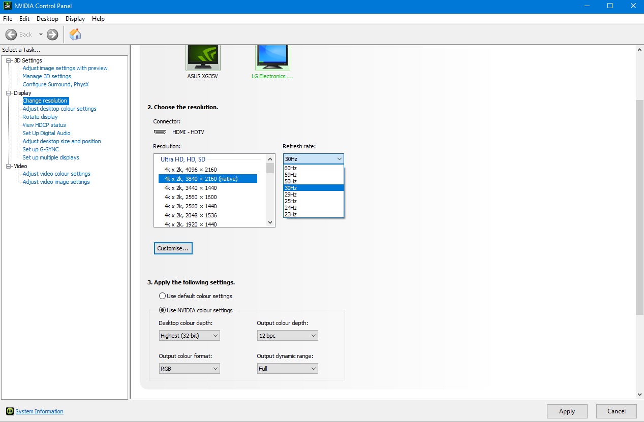Open Adjust video colour settings
The width and height of the screenshot is (644, 422).
tap(56, 174)
